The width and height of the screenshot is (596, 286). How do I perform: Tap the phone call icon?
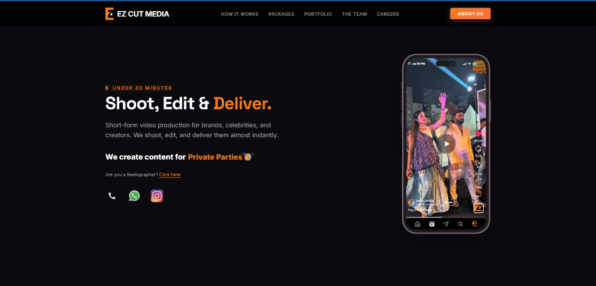(x=112, y=196)
